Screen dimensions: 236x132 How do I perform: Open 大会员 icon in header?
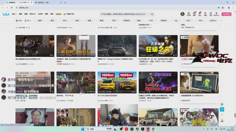189,14
